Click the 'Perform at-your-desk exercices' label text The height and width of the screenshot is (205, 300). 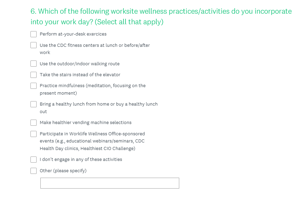pos(73,34)
